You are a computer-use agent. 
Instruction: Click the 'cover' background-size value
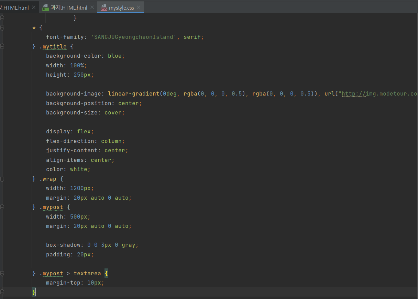(x=113, y=113)
